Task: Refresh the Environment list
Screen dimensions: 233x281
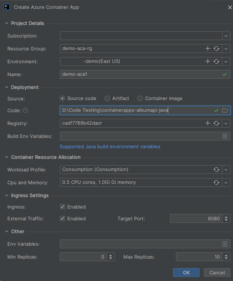Action: tap(217, 61)
